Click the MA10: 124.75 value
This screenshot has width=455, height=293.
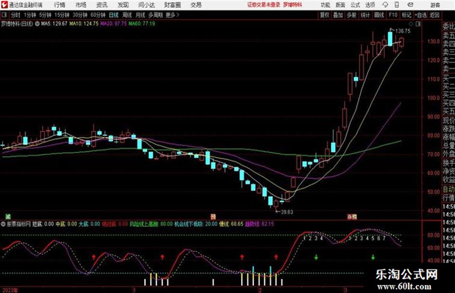point(84,24)
